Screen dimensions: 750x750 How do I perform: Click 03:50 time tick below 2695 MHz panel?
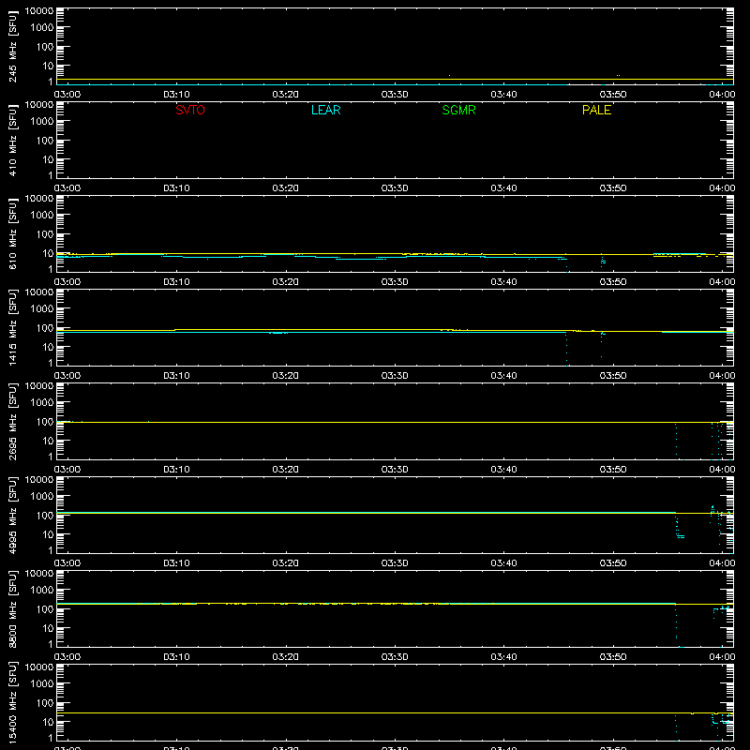tap(613, 470)
